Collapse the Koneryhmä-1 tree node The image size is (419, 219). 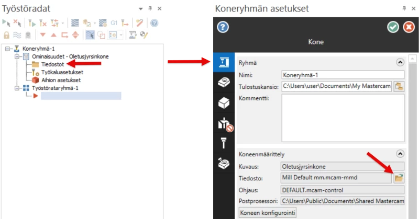click(7, 49)
